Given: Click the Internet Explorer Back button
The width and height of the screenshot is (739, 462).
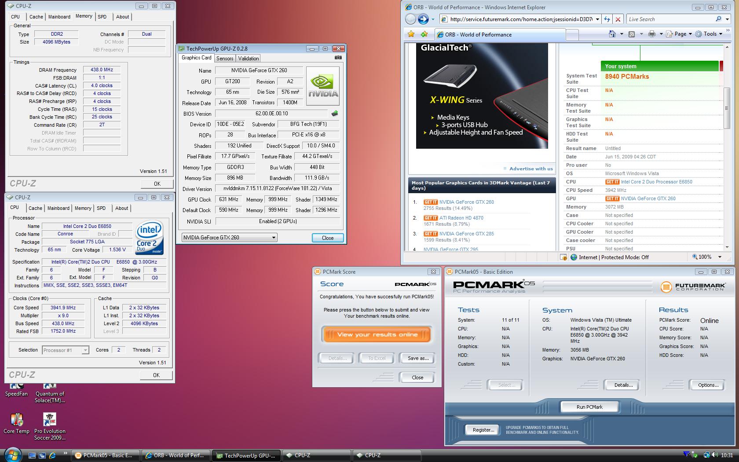Looking at the screenshot, I should point(410,19).
